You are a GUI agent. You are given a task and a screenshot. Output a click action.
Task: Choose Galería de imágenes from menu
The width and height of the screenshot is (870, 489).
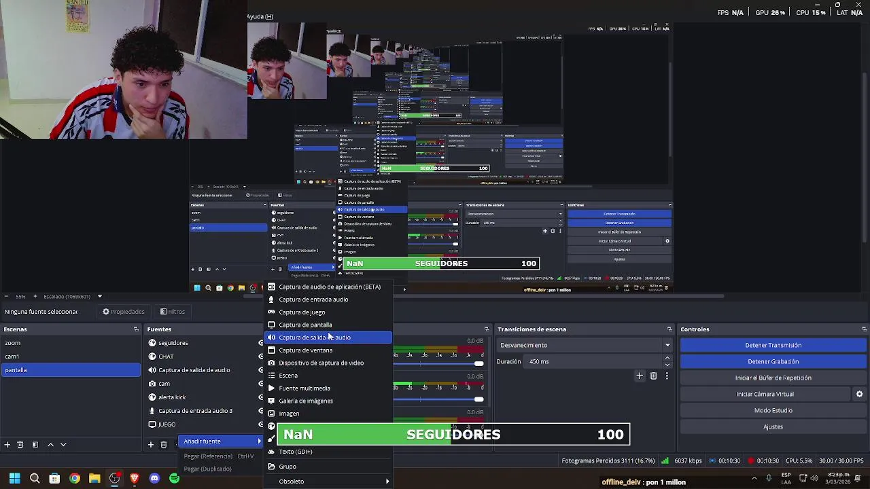click(328, 401)
